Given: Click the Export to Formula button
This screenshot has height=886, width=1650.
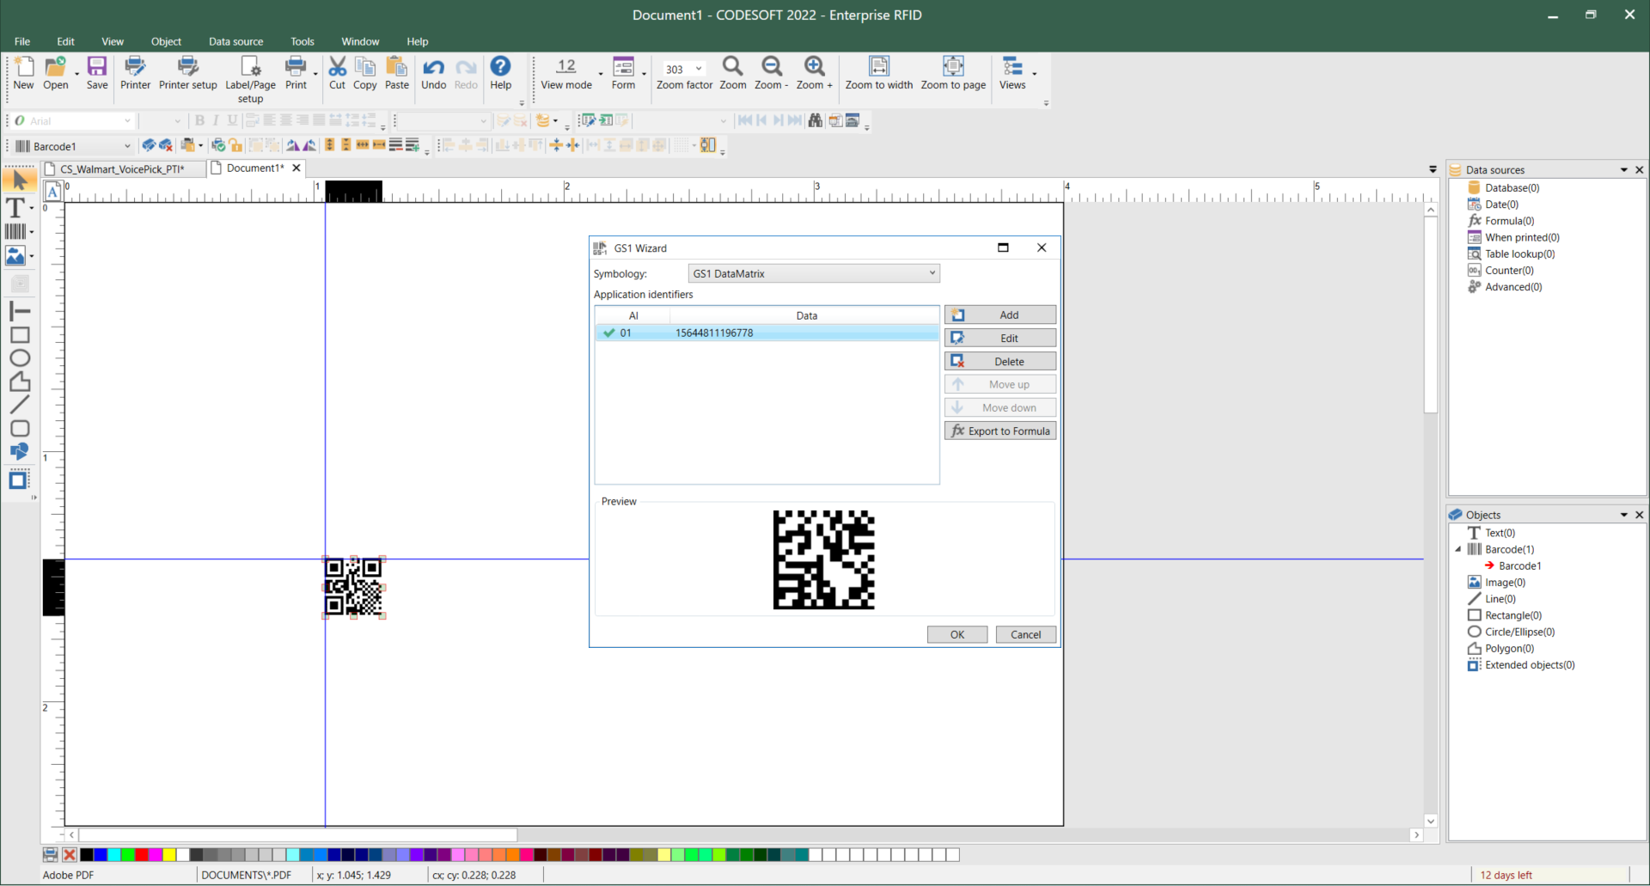Looking at the screenshot, I should 999,431.
